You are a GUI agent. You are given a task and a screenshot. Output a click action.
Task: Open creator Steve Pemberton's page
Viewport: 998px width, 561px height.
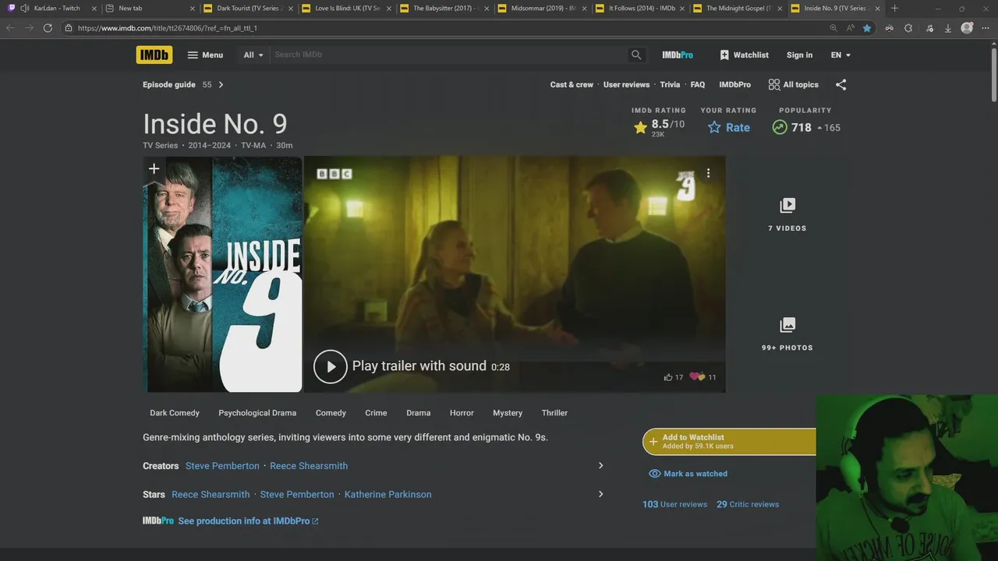[x=222, y=466]
